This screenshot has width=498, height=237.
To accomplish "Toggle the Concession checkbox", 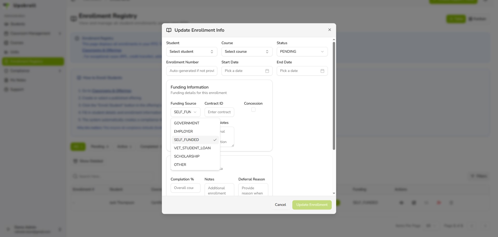I will (x=253, y=110).
